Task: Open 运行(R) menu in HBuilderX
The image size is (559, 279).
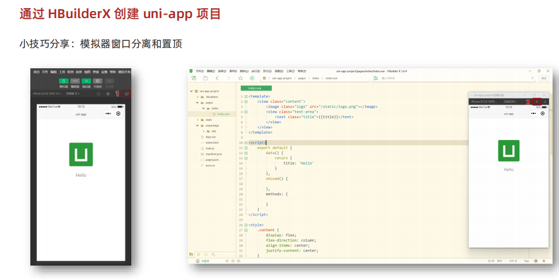Action: [256, 71]
